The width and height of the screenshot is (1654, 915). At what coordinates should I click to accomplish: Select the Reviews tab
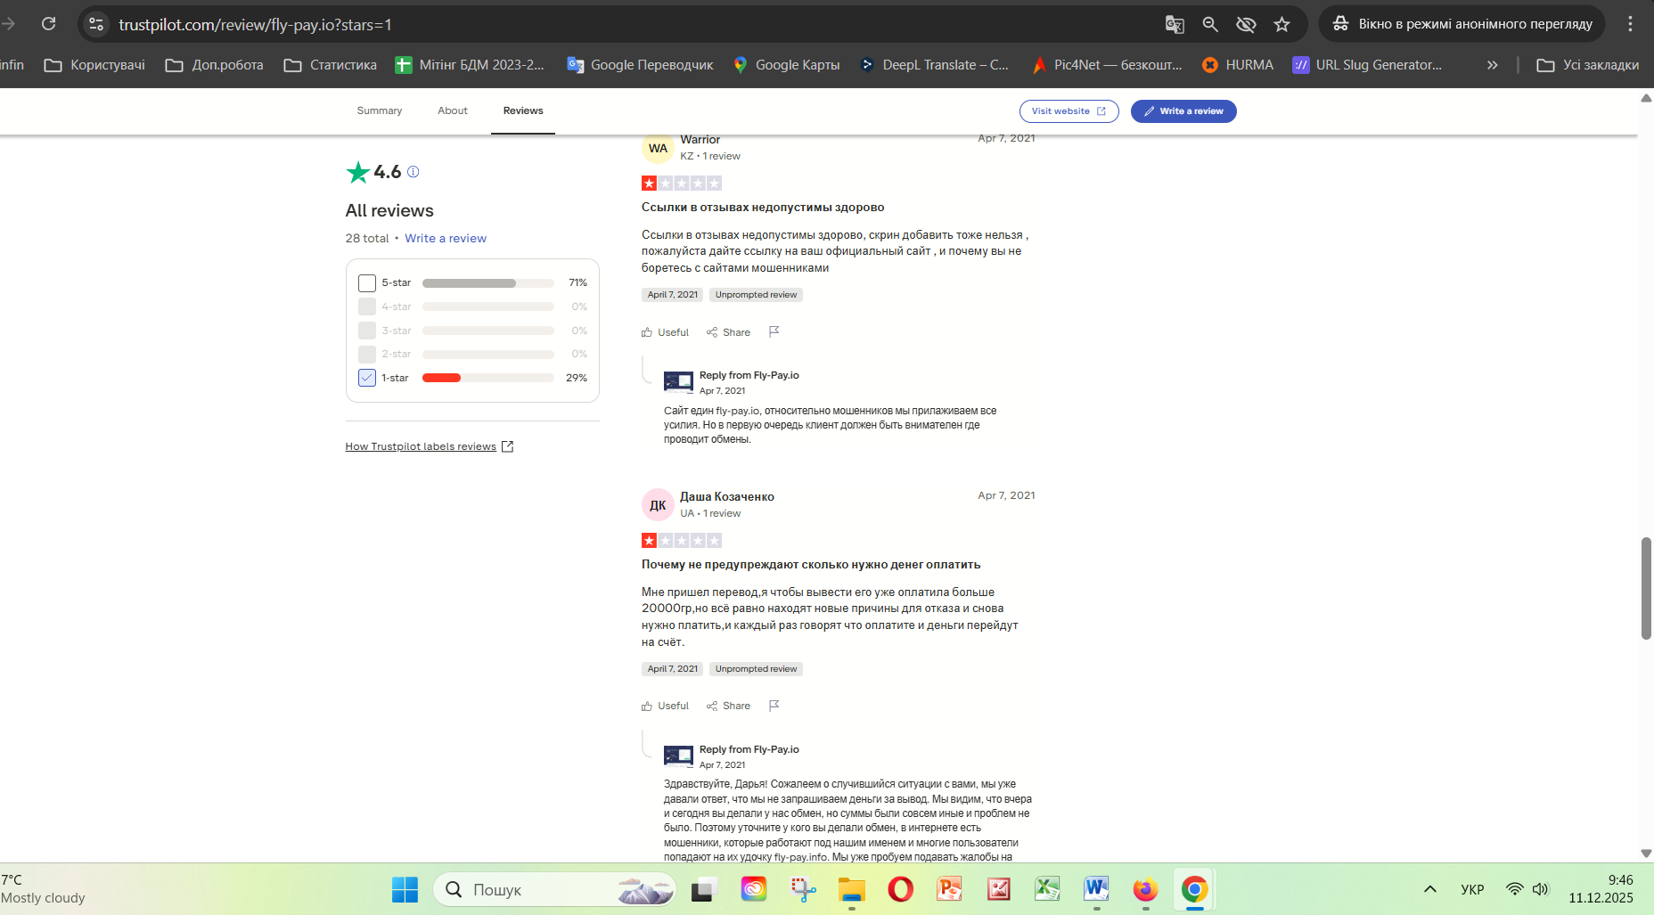tap(523, 110)
